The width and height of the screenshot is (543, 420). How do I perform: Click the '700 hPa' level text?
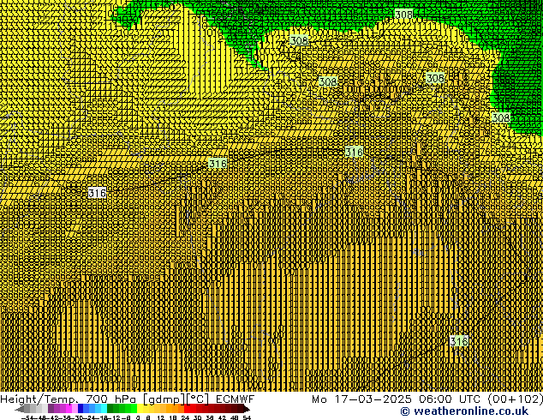point(110,399)
